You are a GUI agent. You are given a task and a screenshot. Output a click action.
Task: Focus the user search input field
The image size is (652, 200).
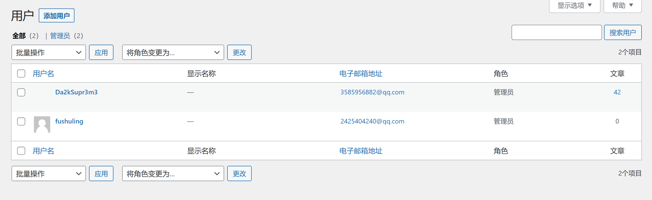[557, 33]
